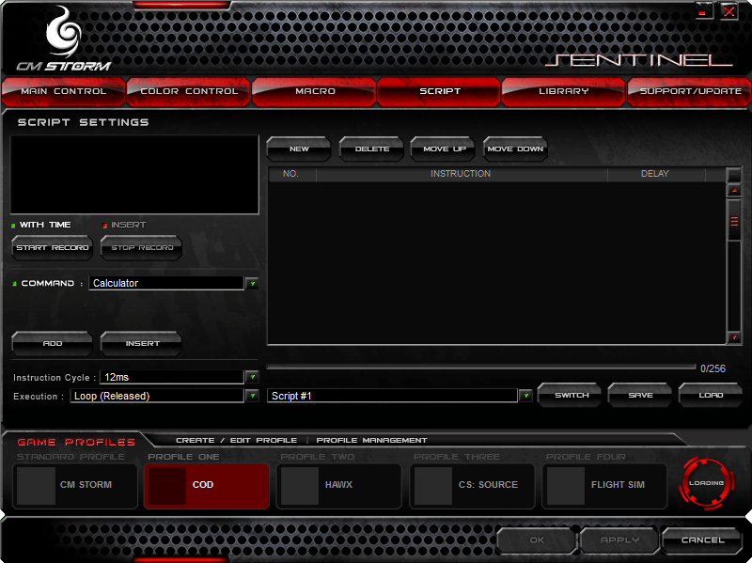
Task: Open the Instruction Cycle dropdown arrow
Action: tap(252, 377)
